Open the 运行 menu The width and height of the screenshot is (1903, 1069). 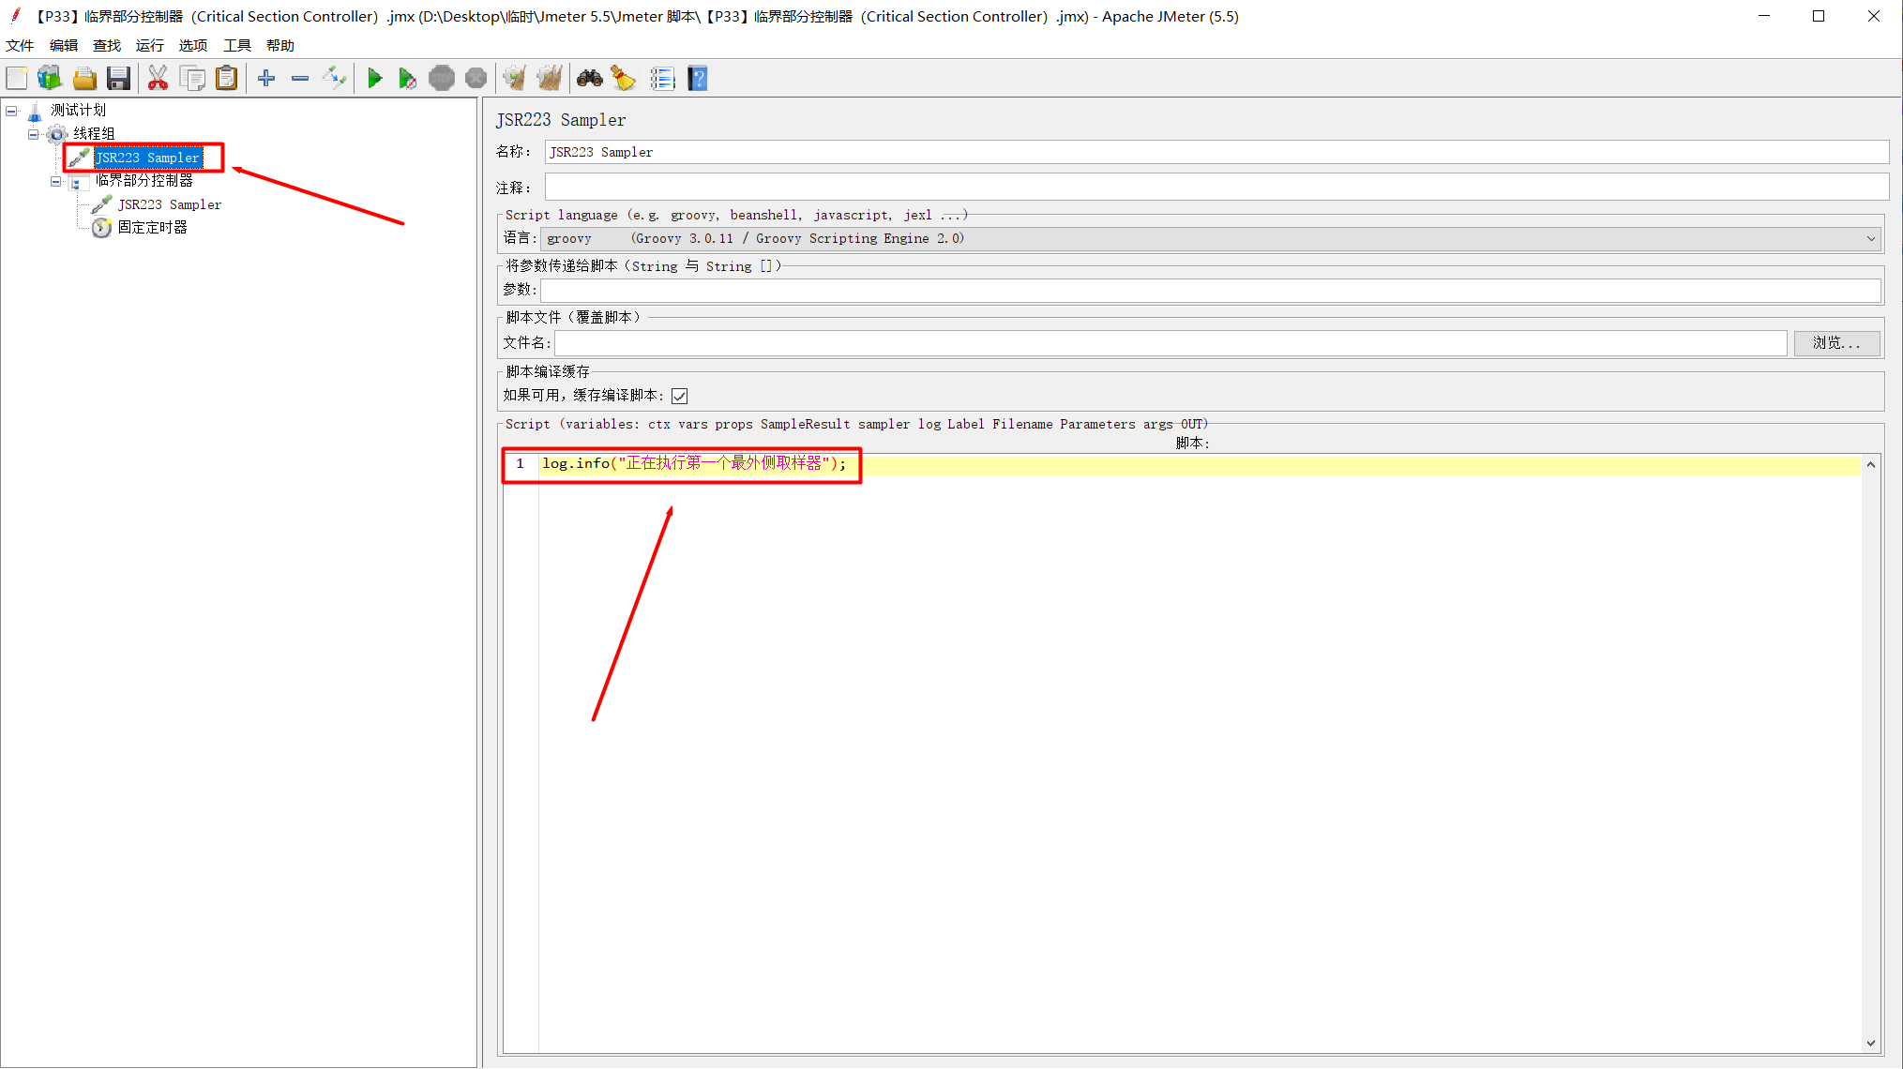(149, 46)
